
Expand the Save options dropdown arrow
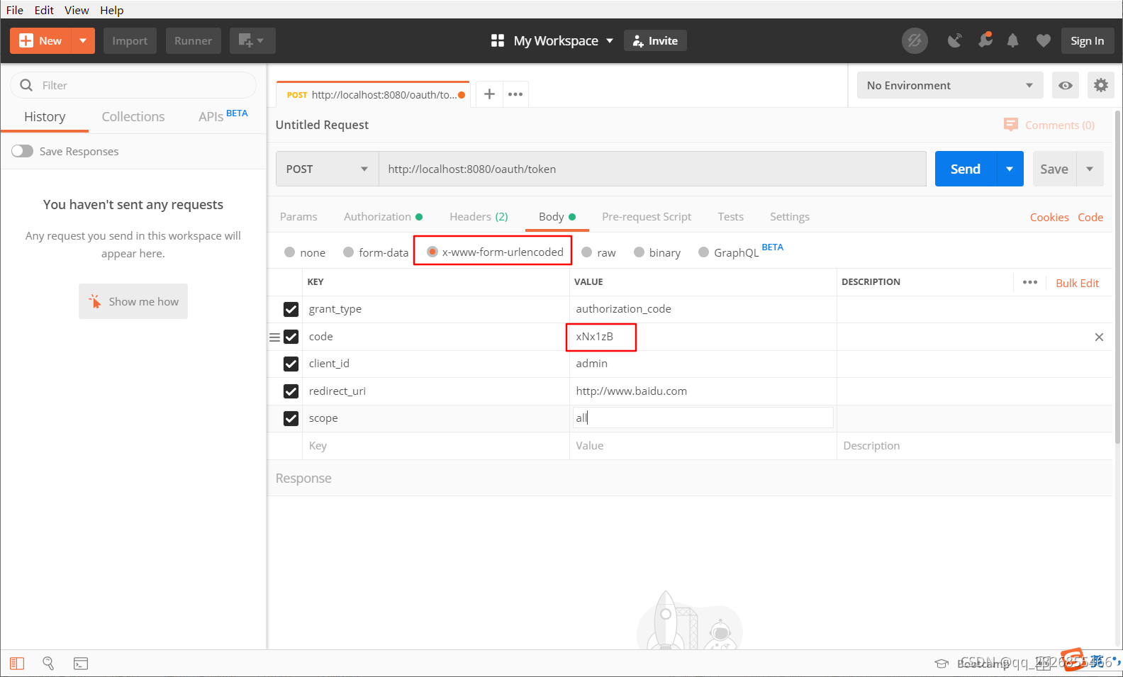pyautogui.click(x=1090, y=169)
